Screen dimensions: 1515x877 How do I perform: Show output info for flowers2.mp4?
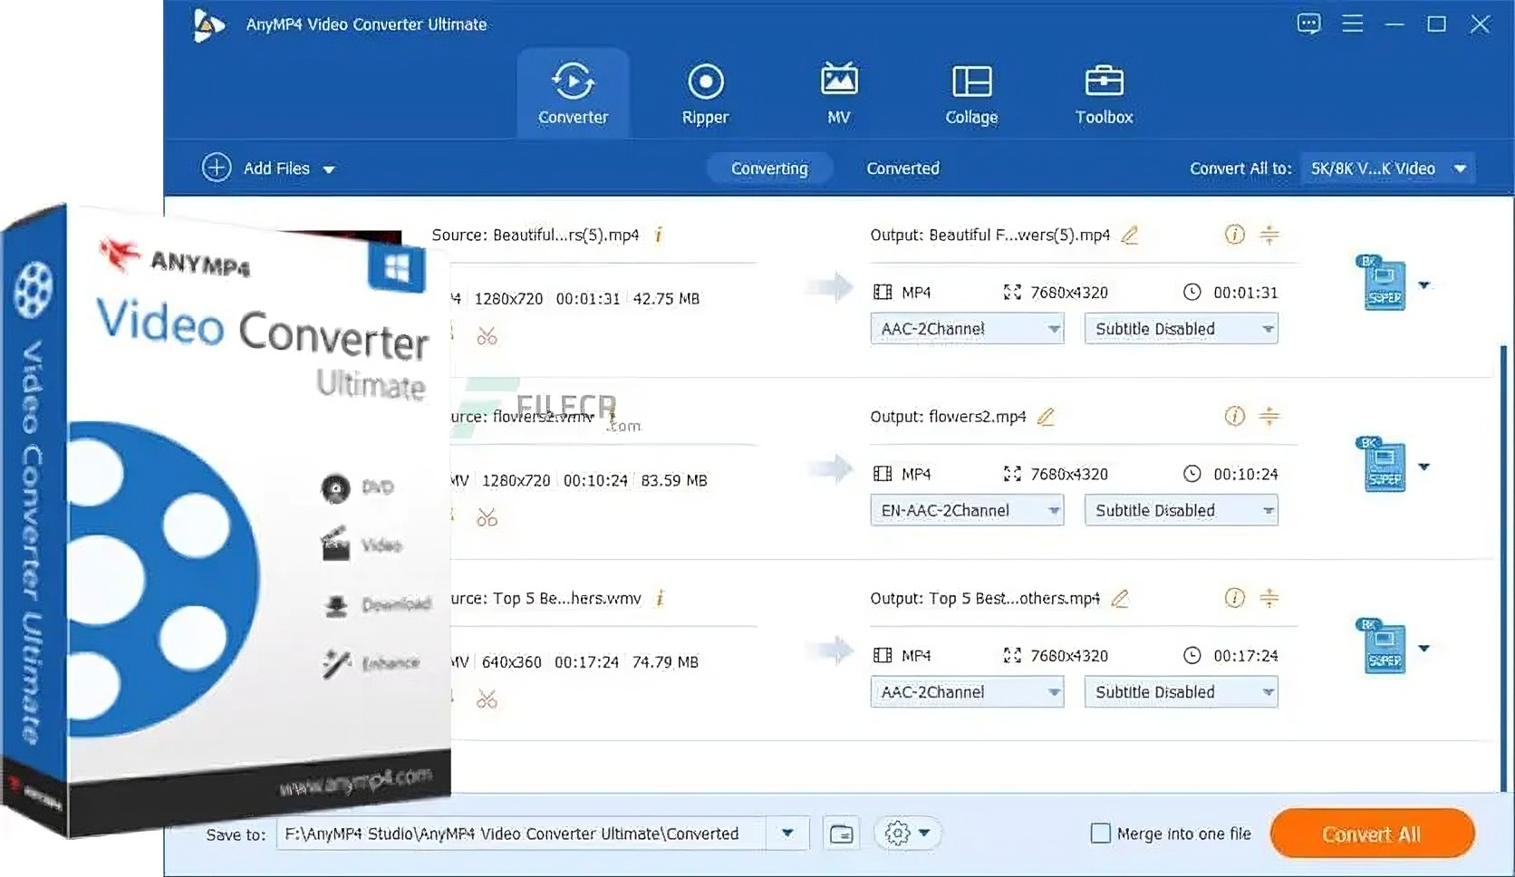pos(1234,416)
